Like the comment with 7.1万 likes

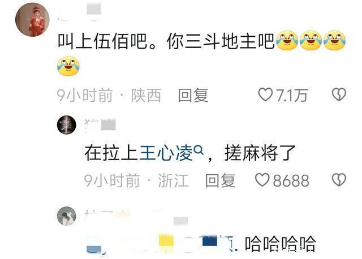[x=265, y=94]
